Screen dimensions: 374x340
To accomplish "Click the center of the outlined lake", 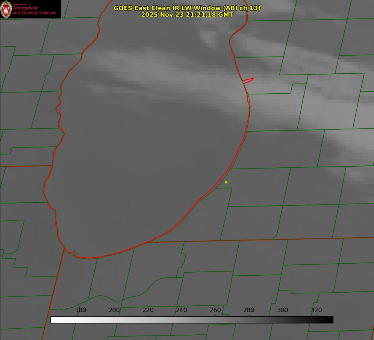I will pyautogui.click(x=147, y=150).
